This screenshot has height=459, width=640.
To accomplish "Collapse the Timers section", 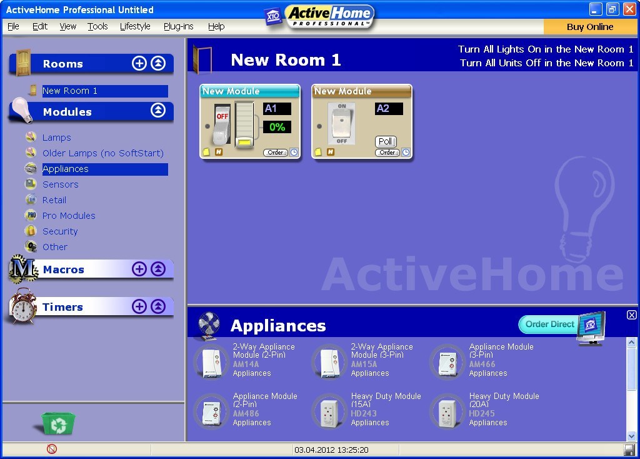I will 158,306.
